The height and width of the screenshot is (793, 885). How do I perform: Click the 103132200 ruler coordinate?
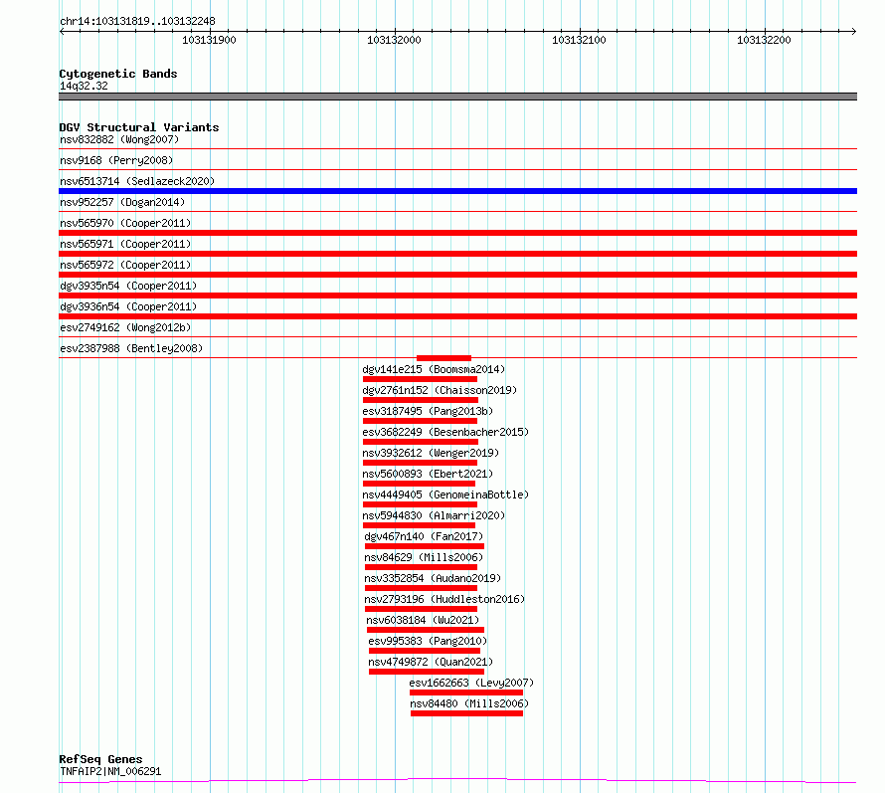point(764,40)
